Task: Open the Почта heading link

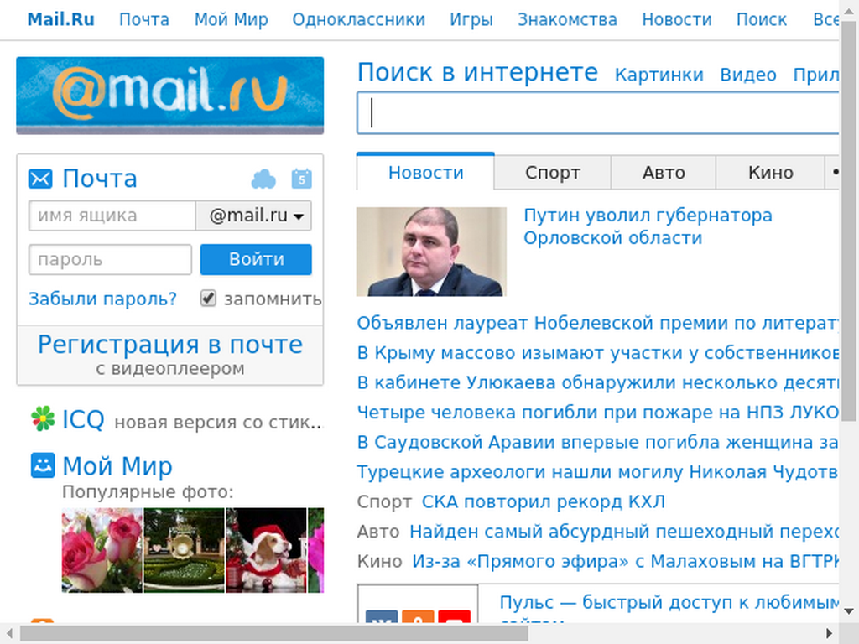Action: click(x=100, y=179)
